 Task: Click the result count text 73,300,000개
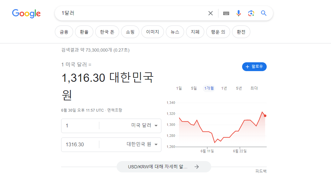click(99, 50)
